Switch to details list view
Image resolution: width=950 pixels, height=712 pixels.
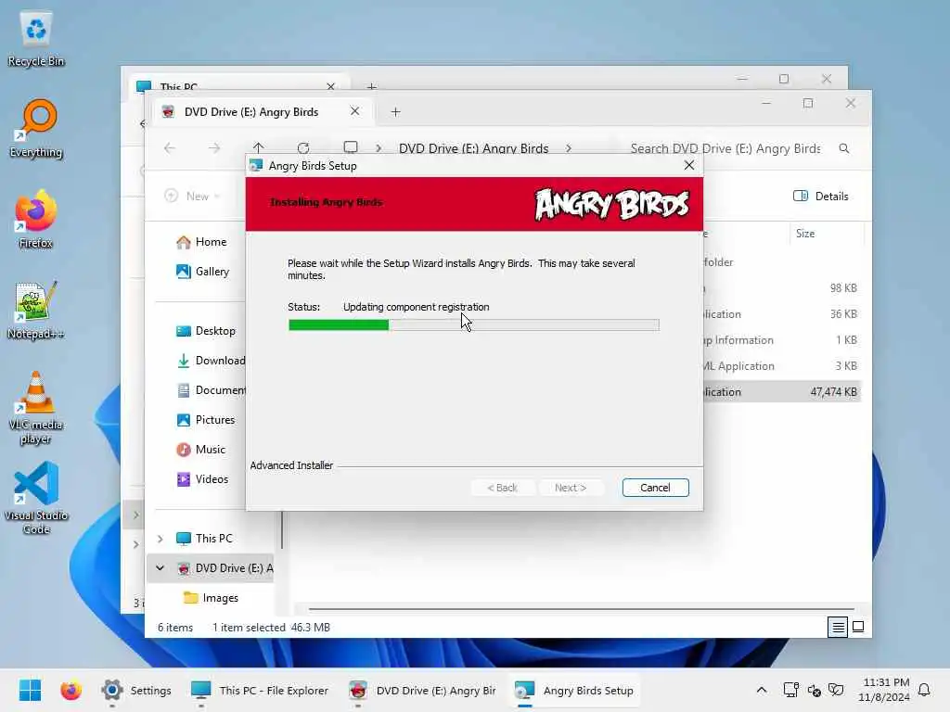(838, 628)
